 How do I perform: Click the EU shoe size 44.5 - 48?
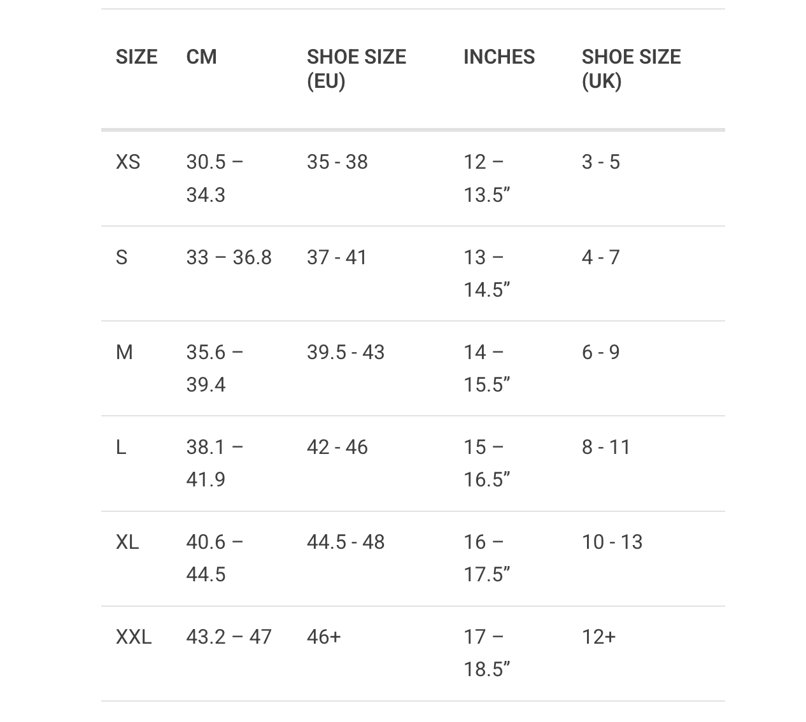point(345,542)
